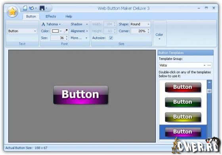Click the Tahoma font letter A icon

pos(43,24)
